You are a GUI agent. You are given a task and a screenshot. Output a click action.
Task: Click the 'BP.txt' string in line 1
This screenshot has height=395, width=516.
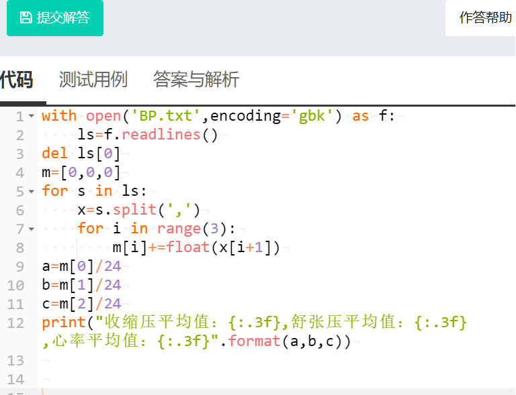coord(166,116)
